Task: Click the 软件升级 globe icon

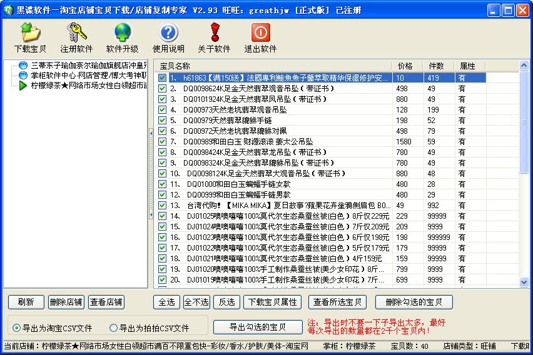Action: pos(123,32)
